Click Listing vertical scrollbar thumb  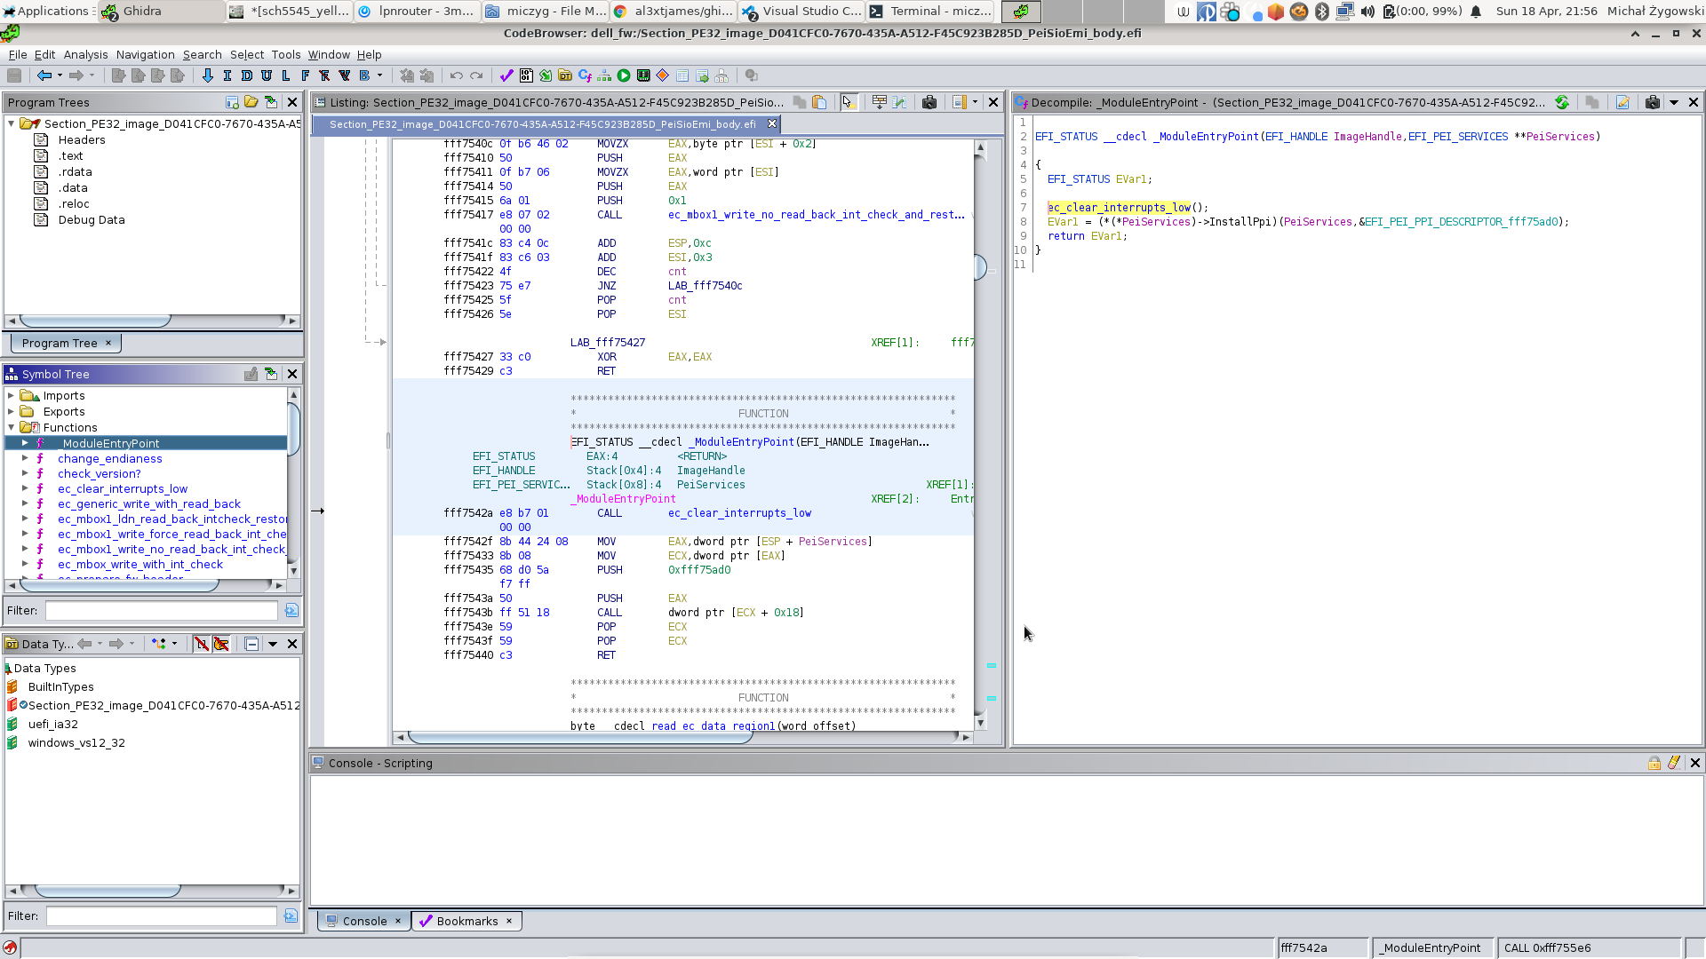coord(980,266)
